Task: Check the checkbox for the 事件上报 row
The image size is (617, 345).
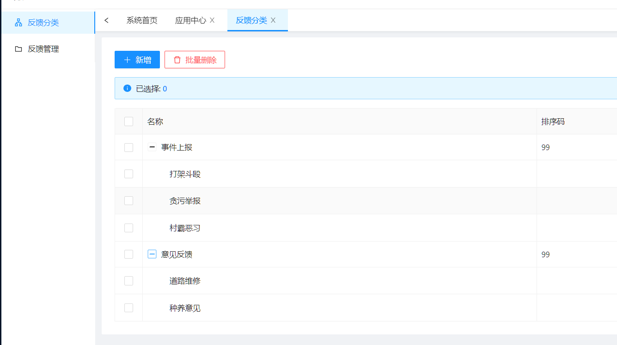Action: 128,147
